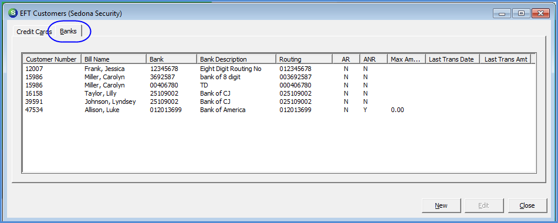Screen dimensions: 558x223
Task: Click the 0.00 max amount value
Action: coord(397,110)
